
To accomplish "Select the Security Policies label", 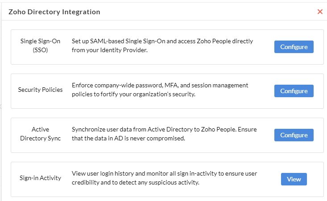I will click(x=40, y=90).
